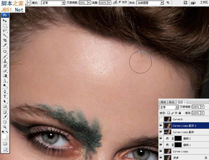
Task: Show the Curves 8 layer
Action: click(x=161, y=119)
